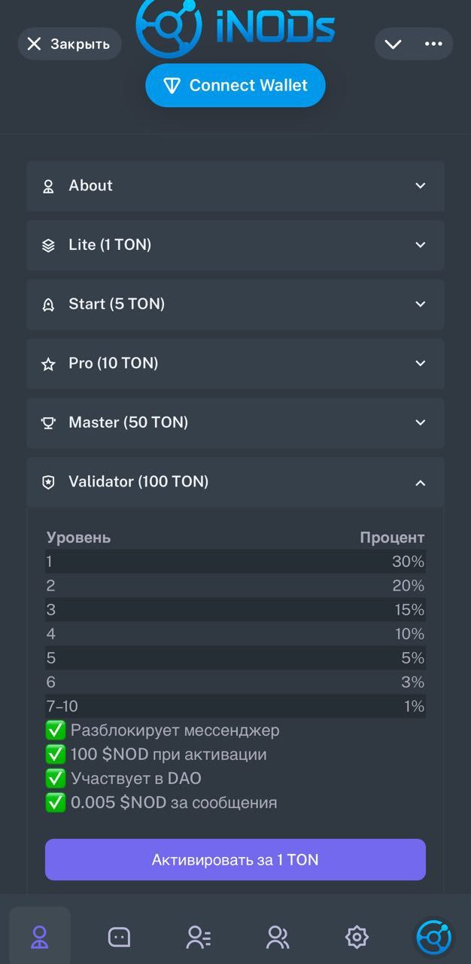Open the team members icon in bottom bar

tap(277, 936)
